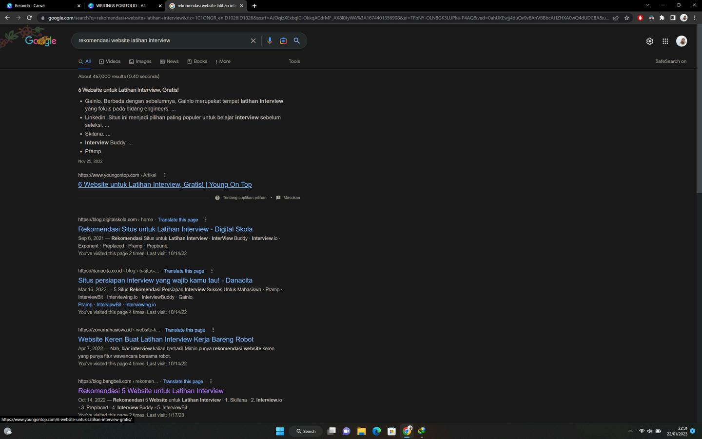Image resolution: width=702 pixels, height=439 pixels.
Task: Click Translate this page for the digitalskola result
Action: 178,220
